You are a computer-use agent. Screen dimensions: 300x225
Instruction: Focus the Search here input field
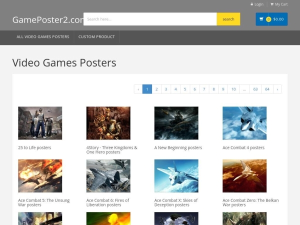click(150, 19)
